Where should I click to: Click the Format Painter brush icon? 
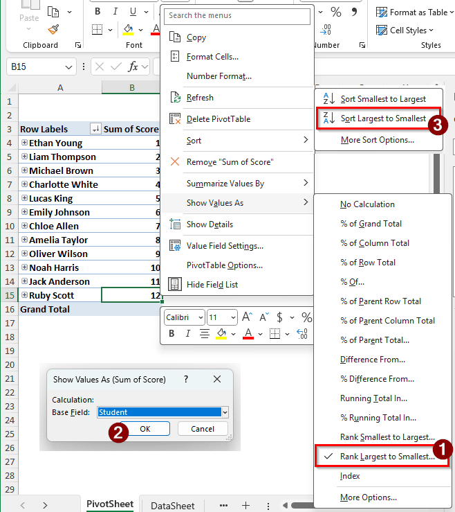53,29
